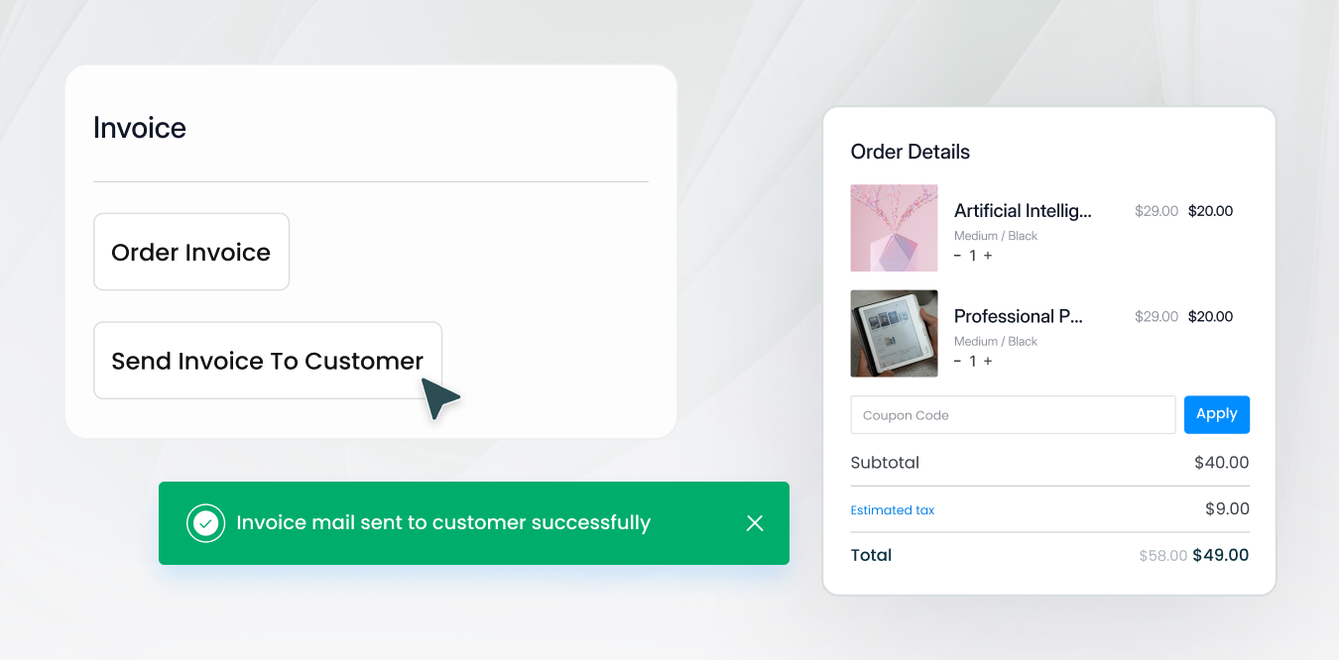Select the Artificial Intelligence product title
The height and width of the screenshot is (660, 1339).
tap(1023, 211)
